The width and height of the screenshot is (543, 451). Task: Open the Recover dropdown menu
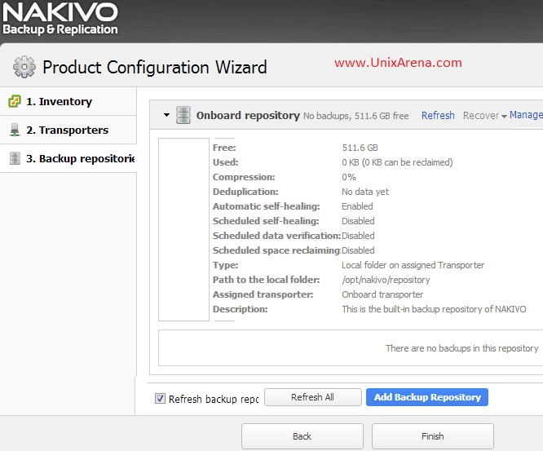click(484, 115)
